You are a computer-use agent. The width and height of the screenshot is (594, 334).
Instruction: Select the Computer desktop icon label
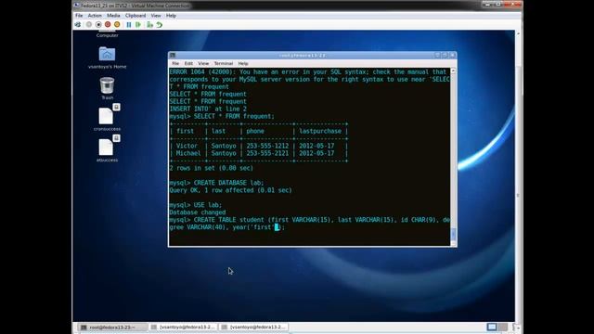[108, 35]
